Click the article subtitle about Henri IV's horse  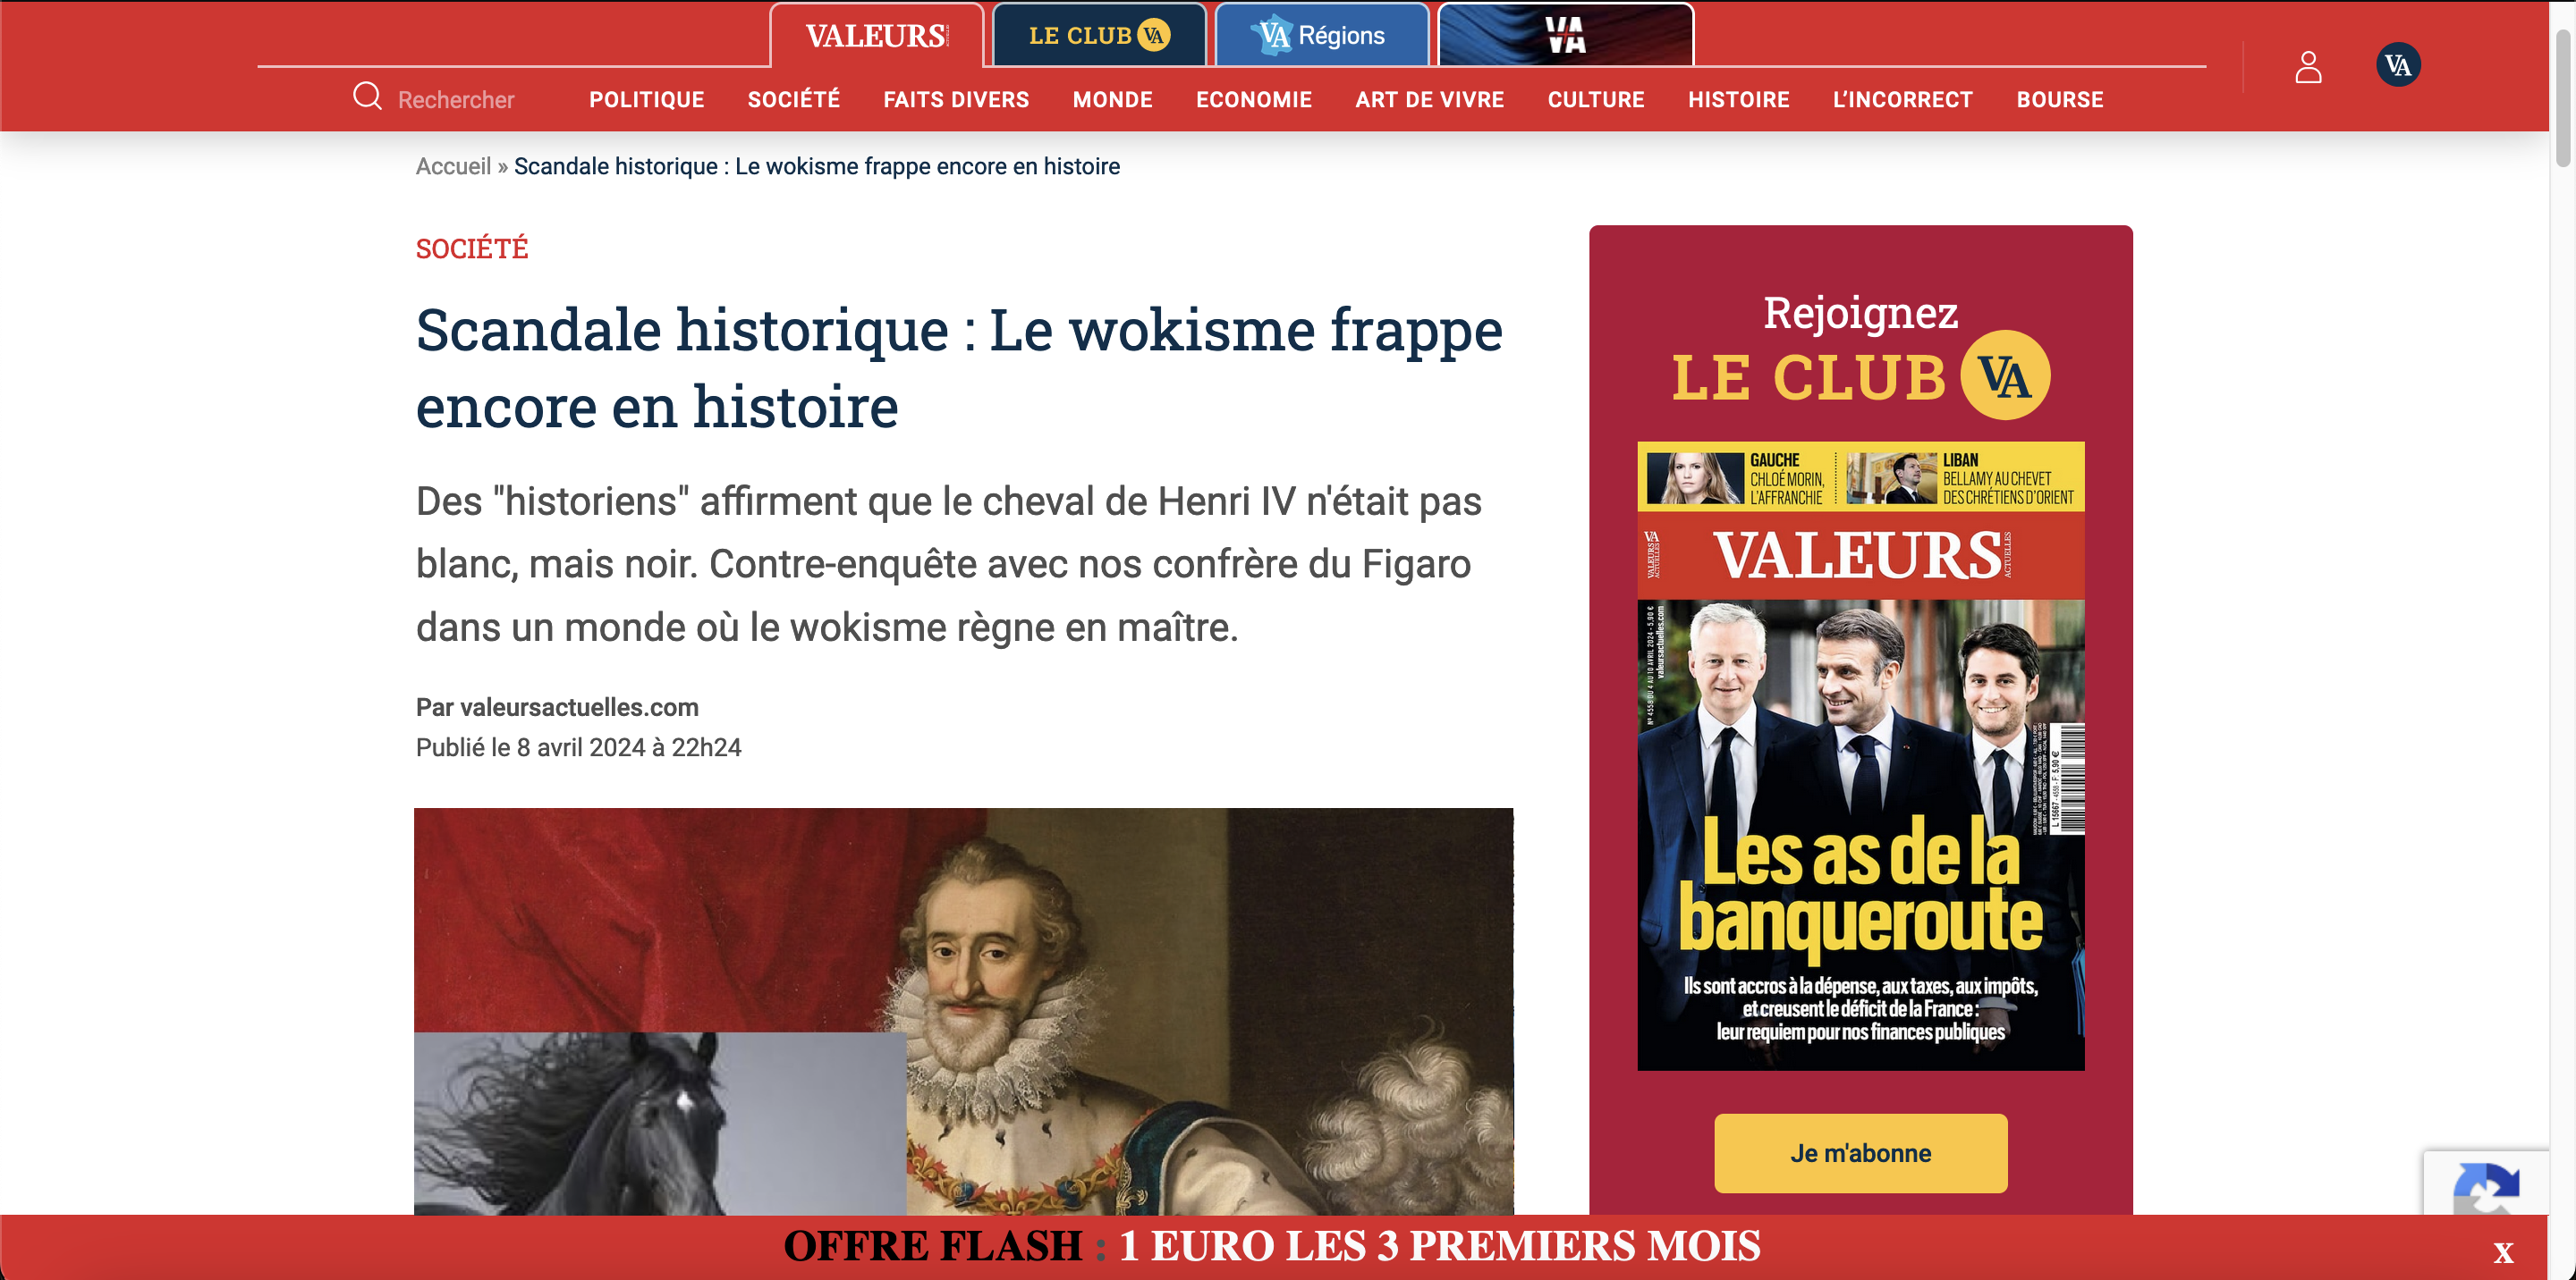pos(948,563)
